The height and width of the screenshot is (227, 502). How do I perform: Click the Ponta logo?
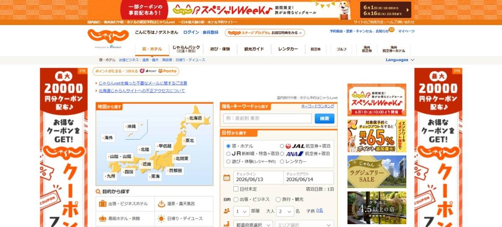pos(167,71)
